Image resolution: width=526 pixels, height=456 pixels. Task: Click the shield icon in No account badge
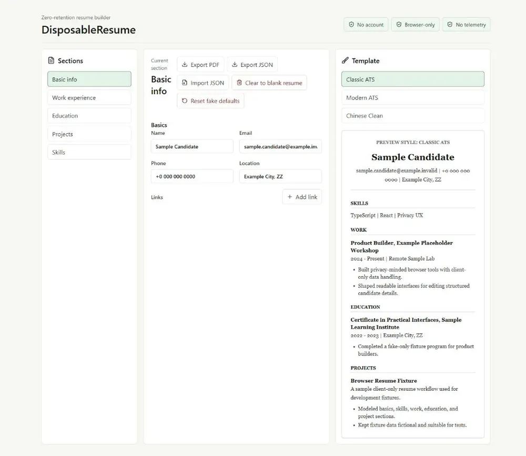(x=351, y=25)
